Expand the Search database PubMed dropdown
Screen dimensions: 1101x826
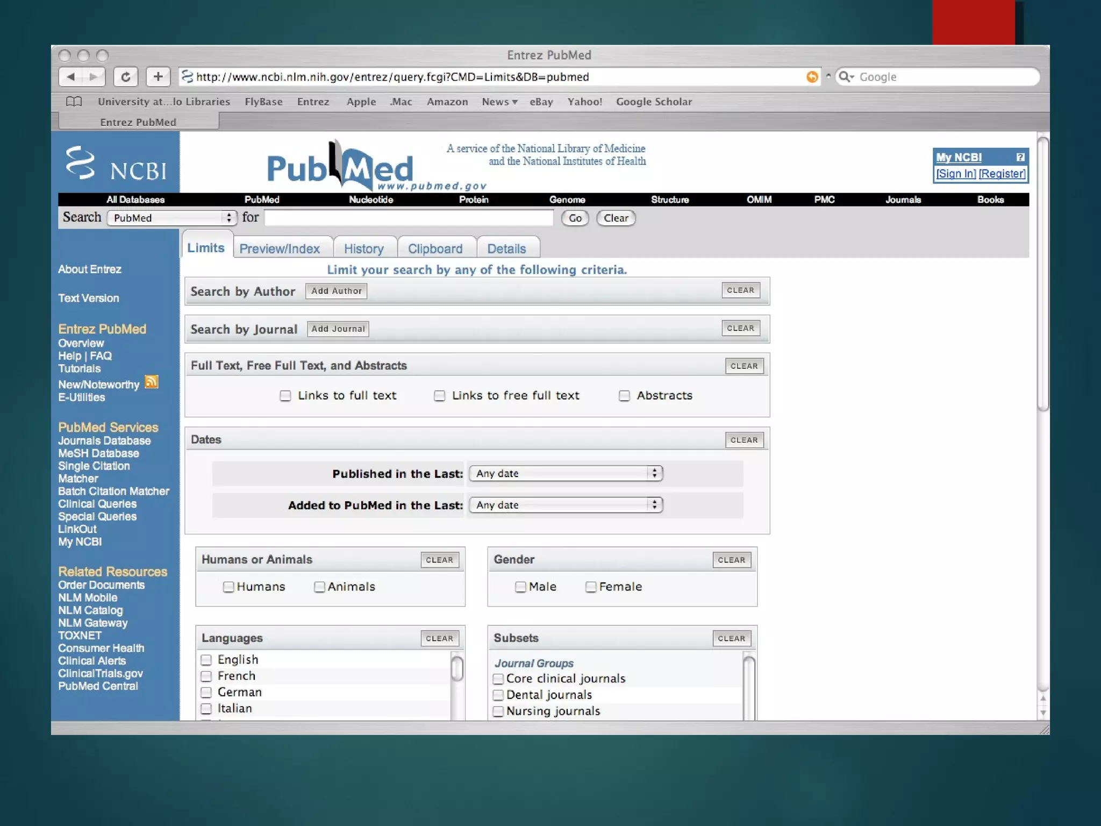pos(171,218)
